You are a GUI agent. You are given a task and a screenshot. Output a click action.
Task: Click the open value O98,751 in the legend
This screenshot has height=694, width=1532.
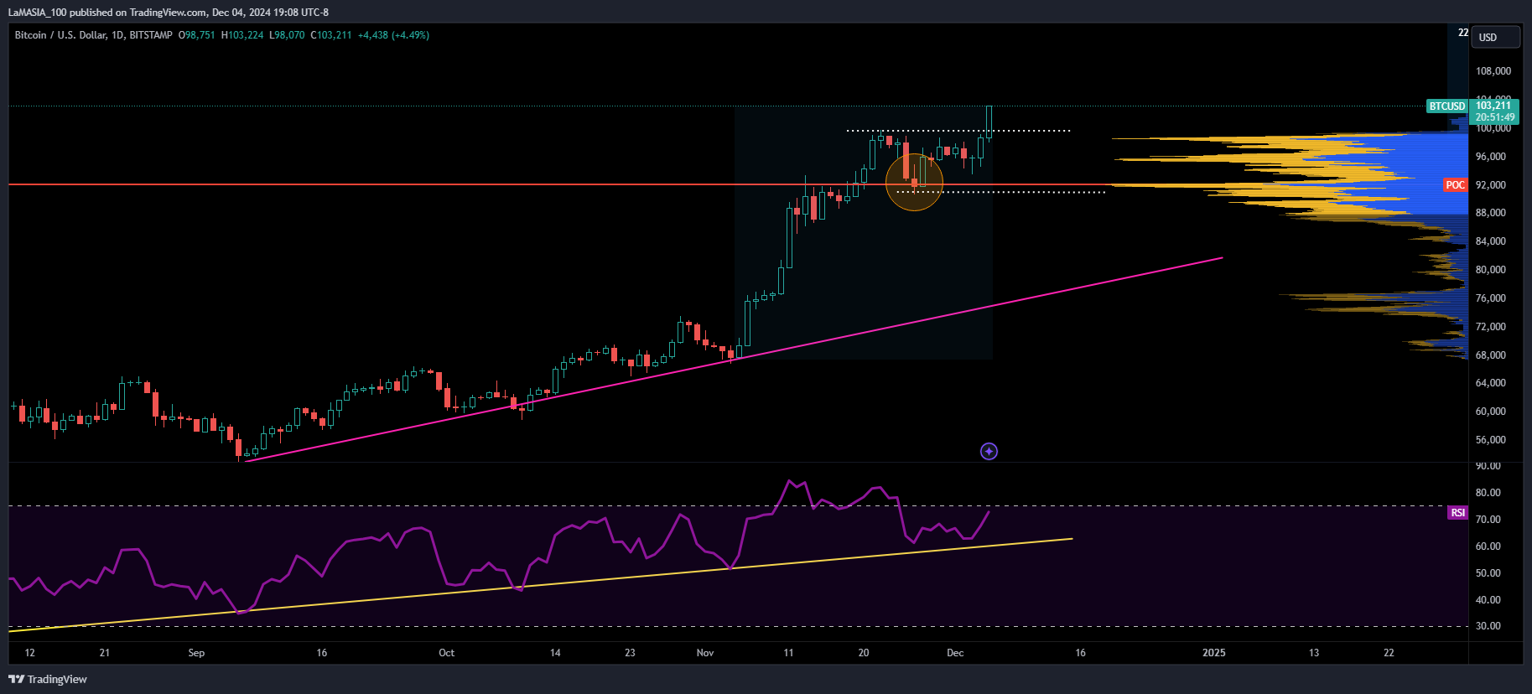tap(197, 35)
